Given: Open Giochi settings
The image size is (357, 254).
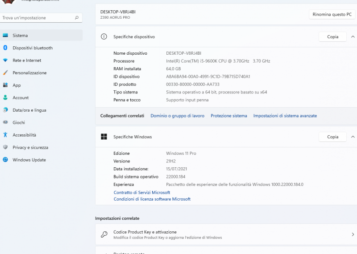Looking at the screenshot, I should pos(41,123).
